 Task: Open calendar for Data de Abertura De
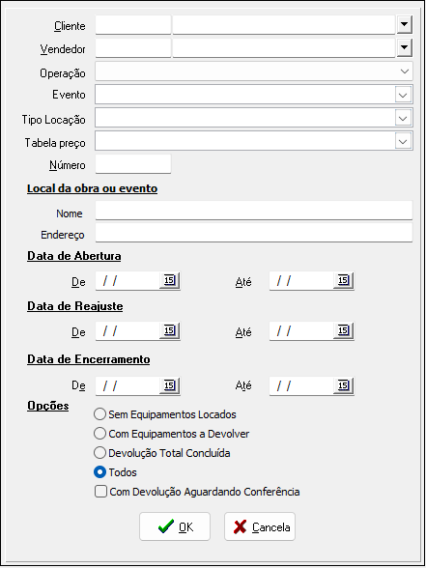coord(170,280)
